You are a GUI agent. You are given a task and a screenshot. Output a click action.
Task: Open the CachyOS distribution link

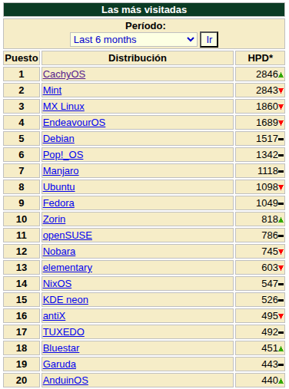pos(64,74)
